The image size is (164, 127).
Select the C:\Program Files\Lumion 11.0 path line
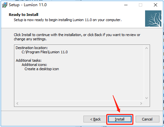click(45, 52)
